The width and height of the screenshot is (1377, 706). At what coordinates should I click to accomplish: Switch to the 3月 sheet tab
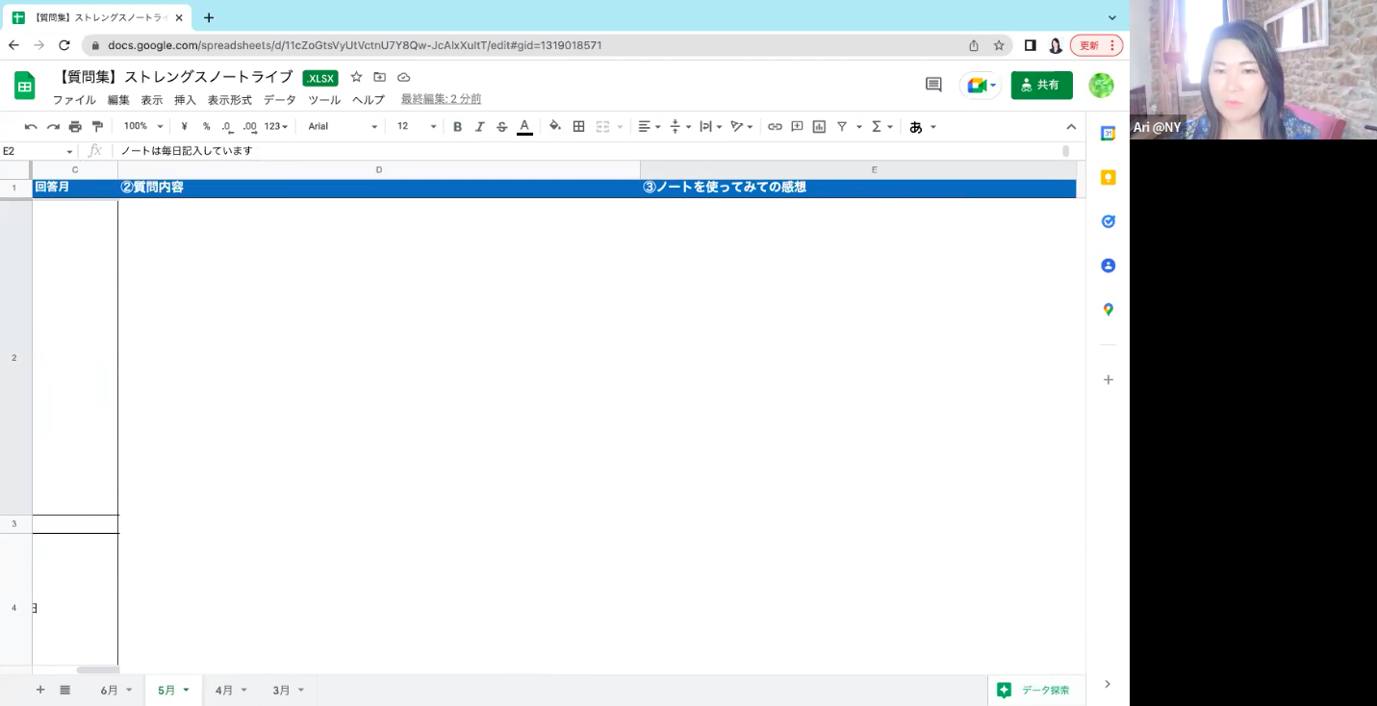[x=281, y=691]
